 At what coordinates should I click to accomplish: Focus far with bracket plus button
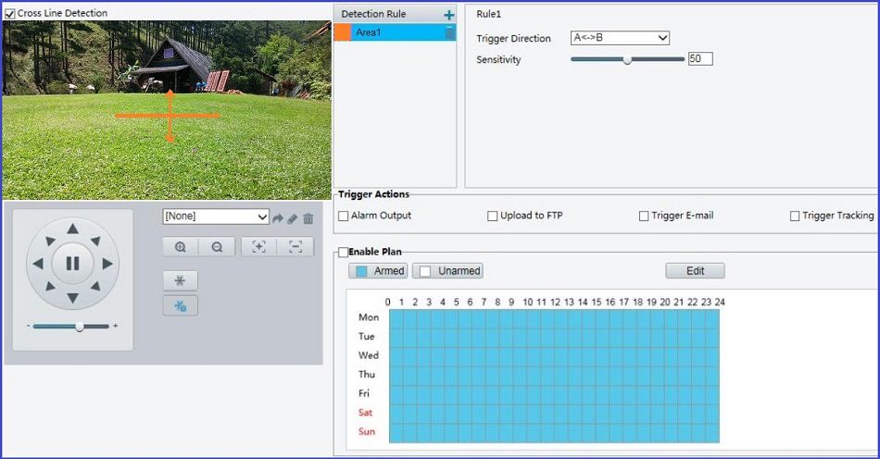click(x=258, y=246)
